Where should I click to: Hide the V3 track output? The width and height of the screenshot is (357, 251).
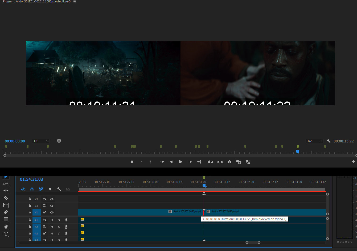pos(52,199)
